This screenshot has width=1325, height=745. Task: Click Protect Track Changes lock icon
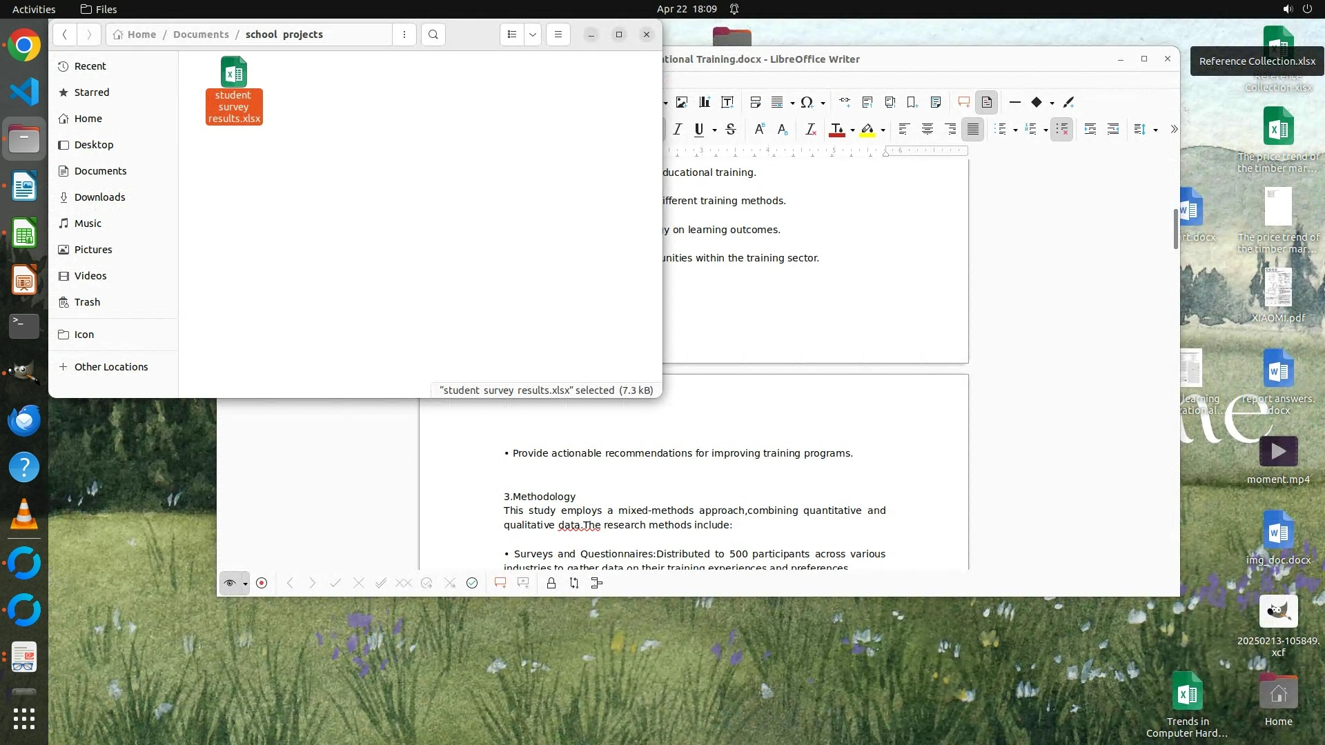[551, 583]
